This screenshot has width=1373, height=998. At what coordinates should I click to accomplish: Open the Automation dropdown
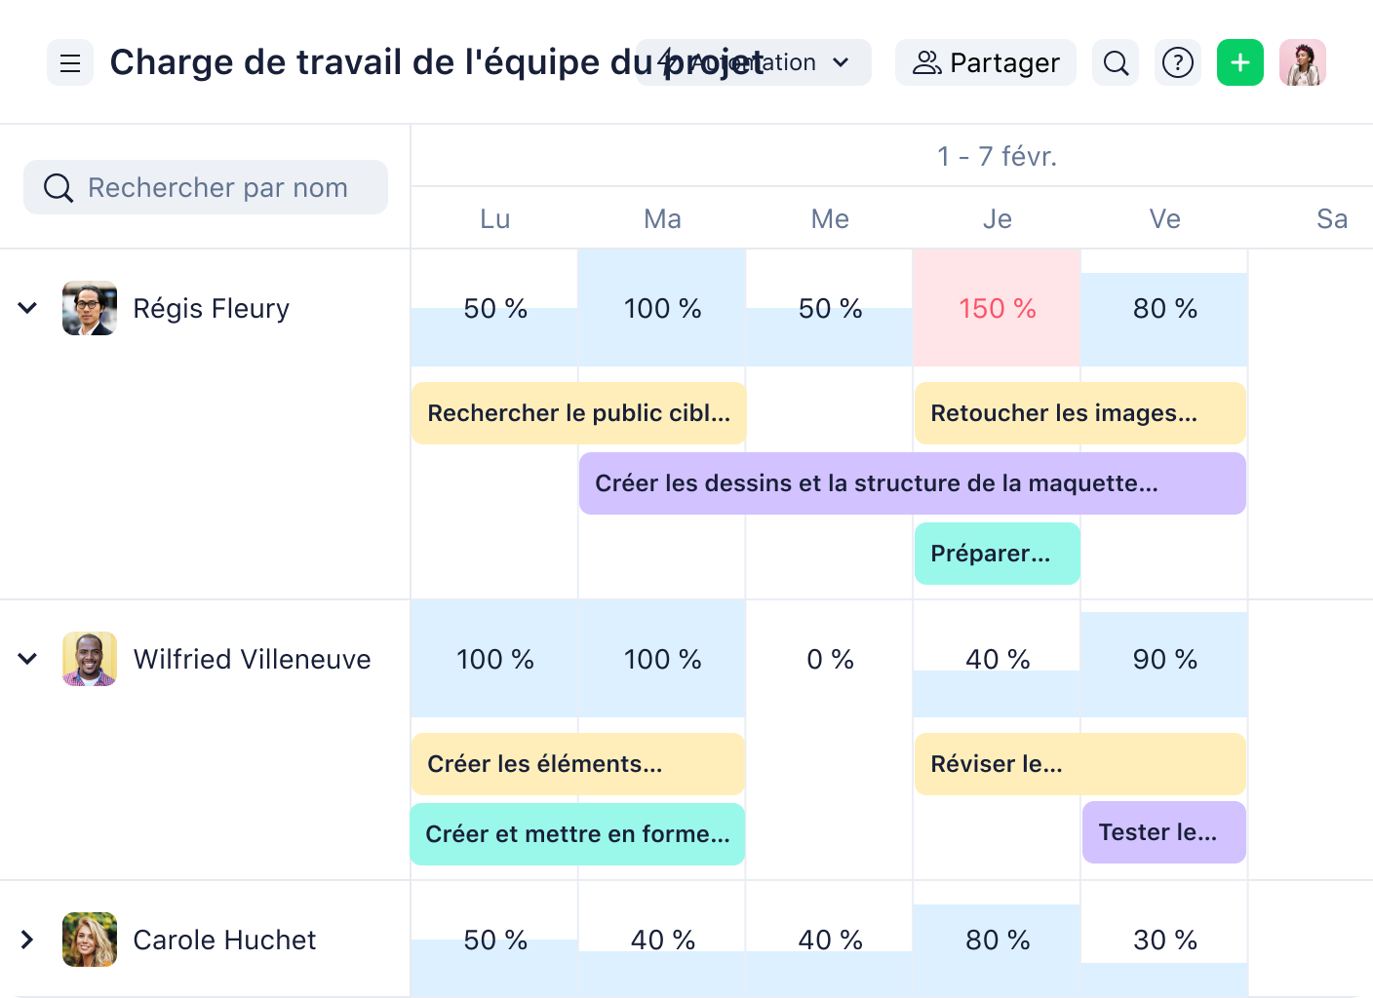click(x=754, y=63)
